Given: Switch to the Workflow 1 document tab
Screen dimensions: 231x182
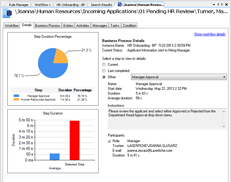Looking at the screenshot, I should click(42, 5).
